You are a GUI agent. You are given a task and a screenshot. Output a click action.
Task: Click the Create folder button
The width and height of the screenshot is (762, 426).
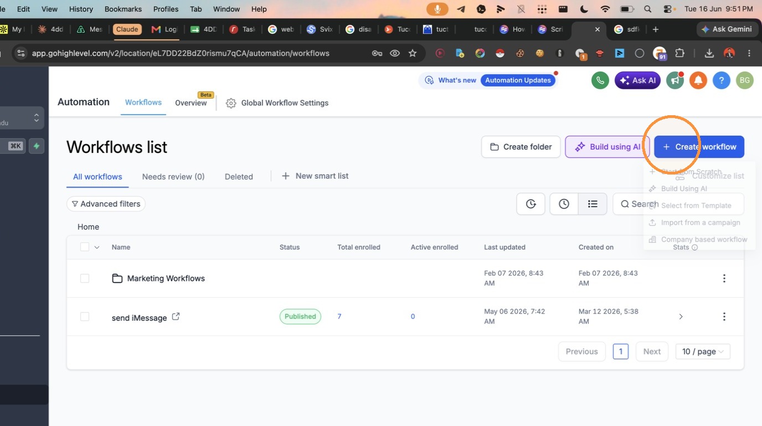click(x=521, y=147)
